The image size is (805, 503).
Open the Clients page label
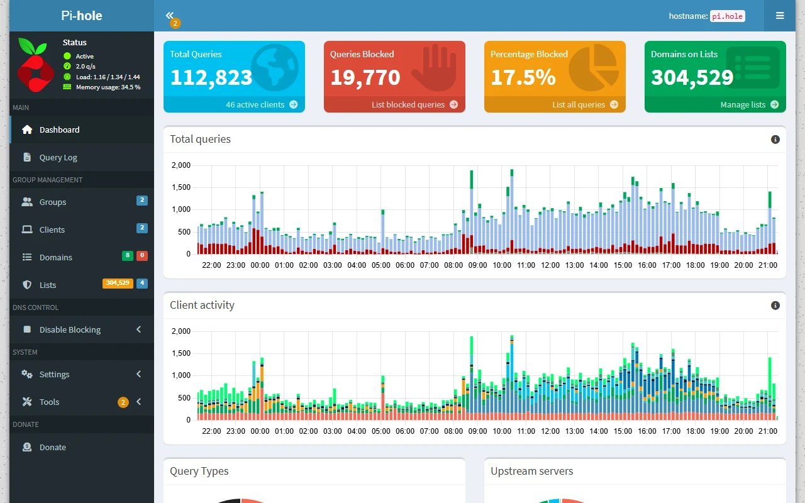point(52,229)
